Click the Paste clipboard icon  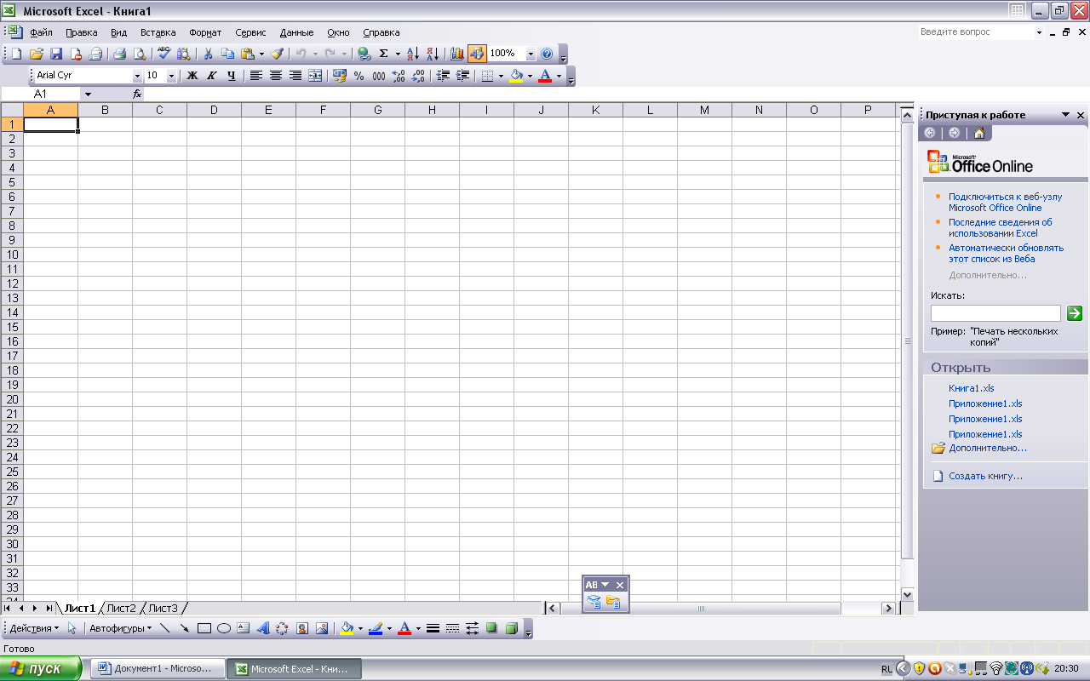coord(248,54)
